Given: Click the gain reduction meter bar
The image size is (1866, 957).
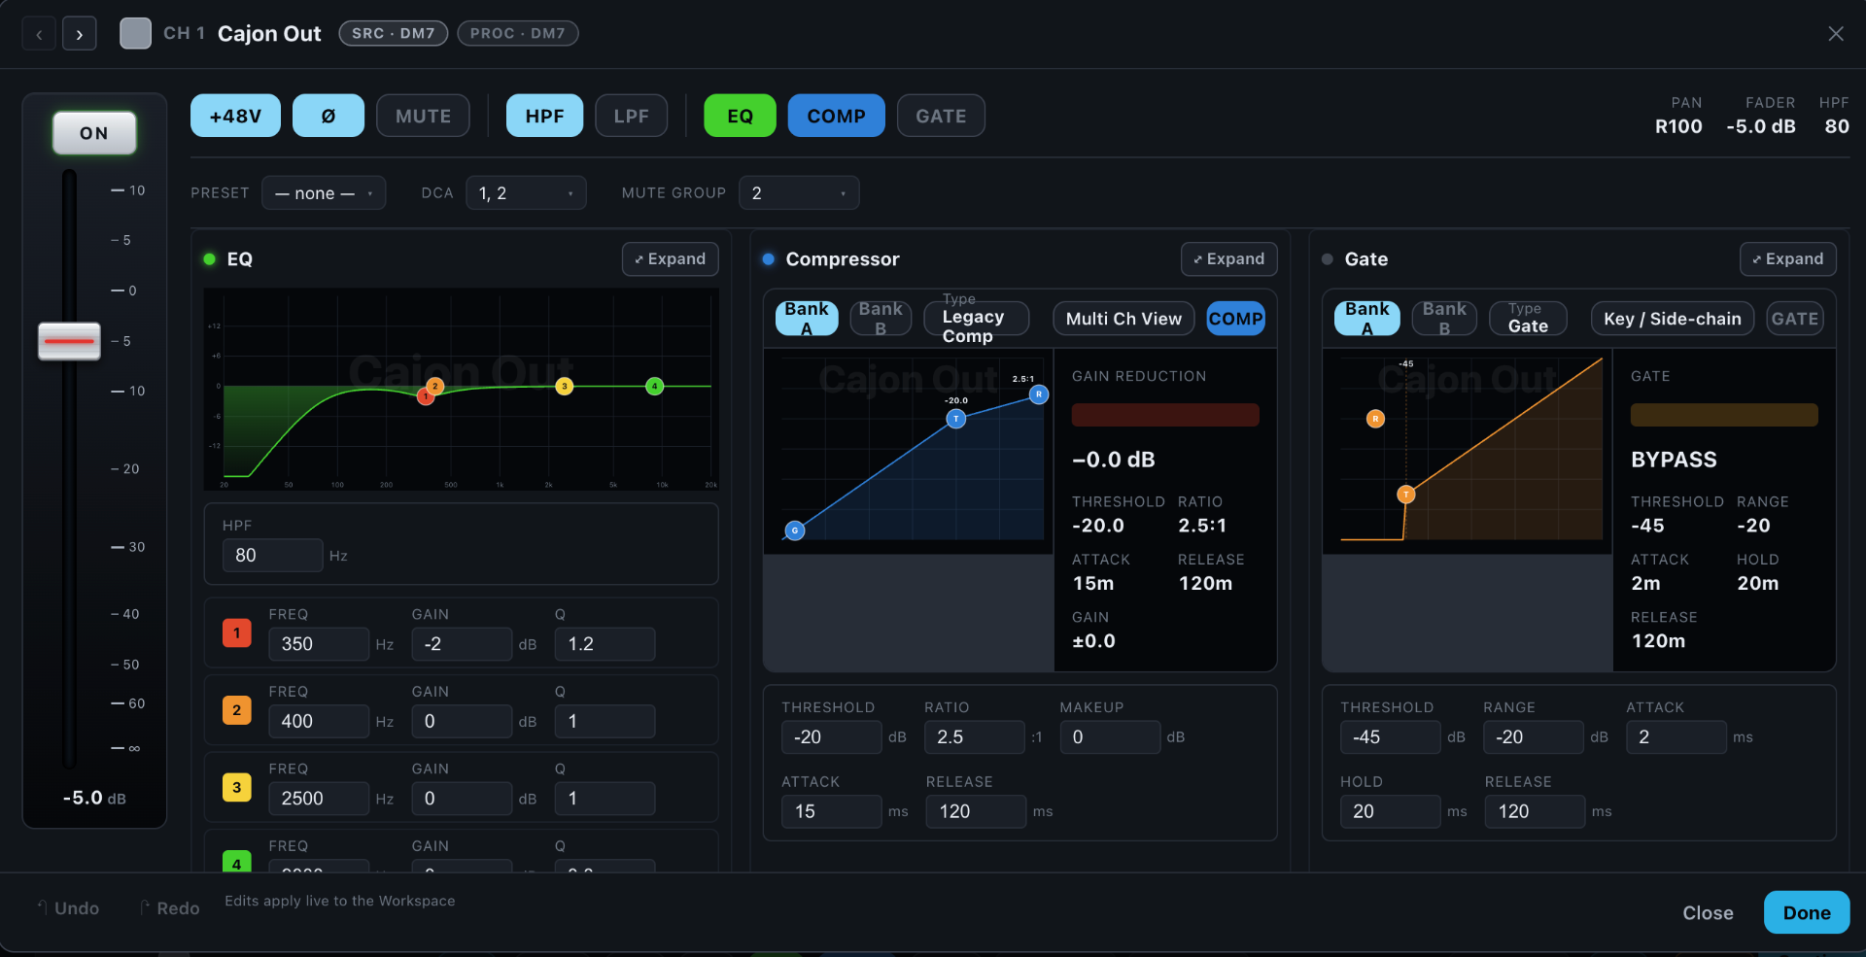Looking at the screenshot, I should (1165, 415).
